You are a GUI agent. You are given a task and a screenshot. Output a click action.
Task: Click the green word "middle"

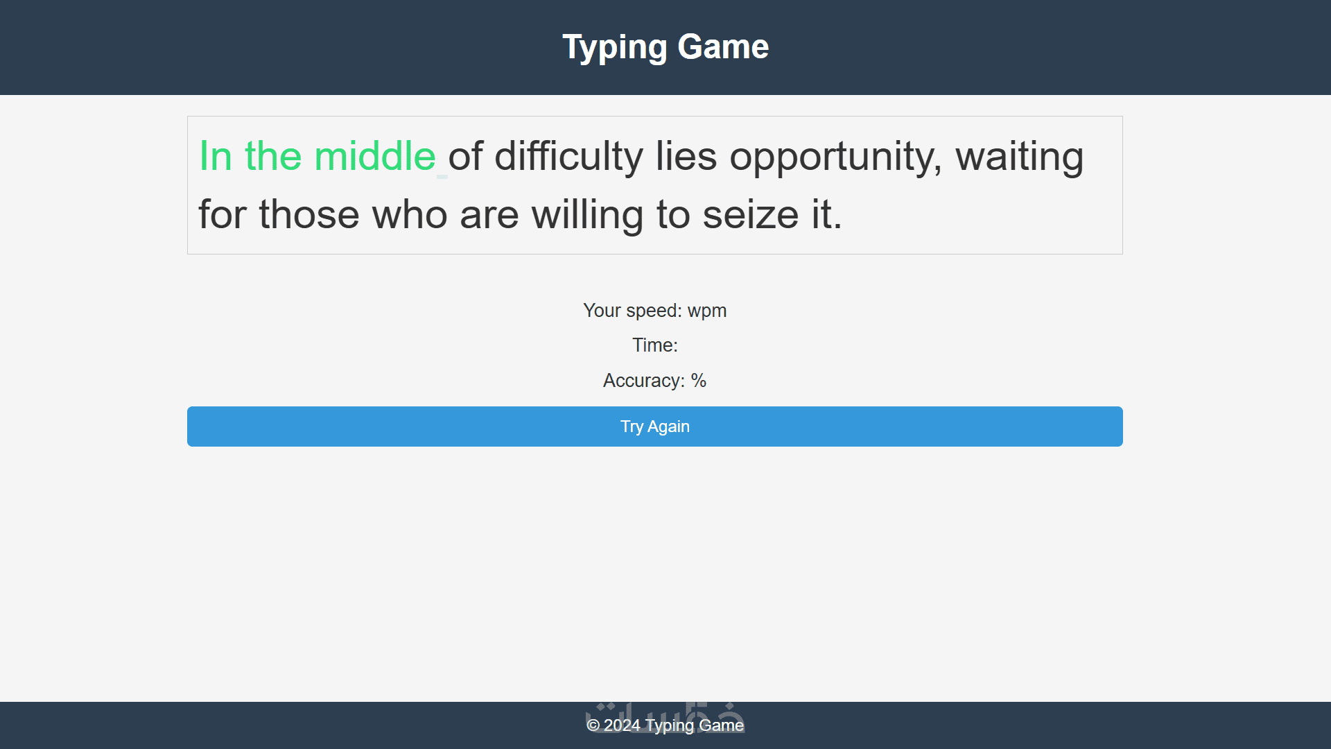[374, 156]
